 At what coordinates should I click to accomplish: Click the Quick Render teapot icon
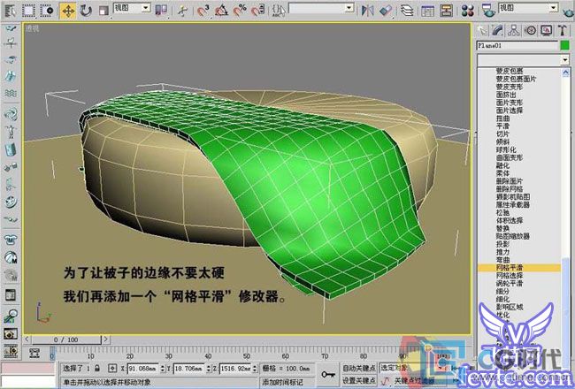[569, 12]
